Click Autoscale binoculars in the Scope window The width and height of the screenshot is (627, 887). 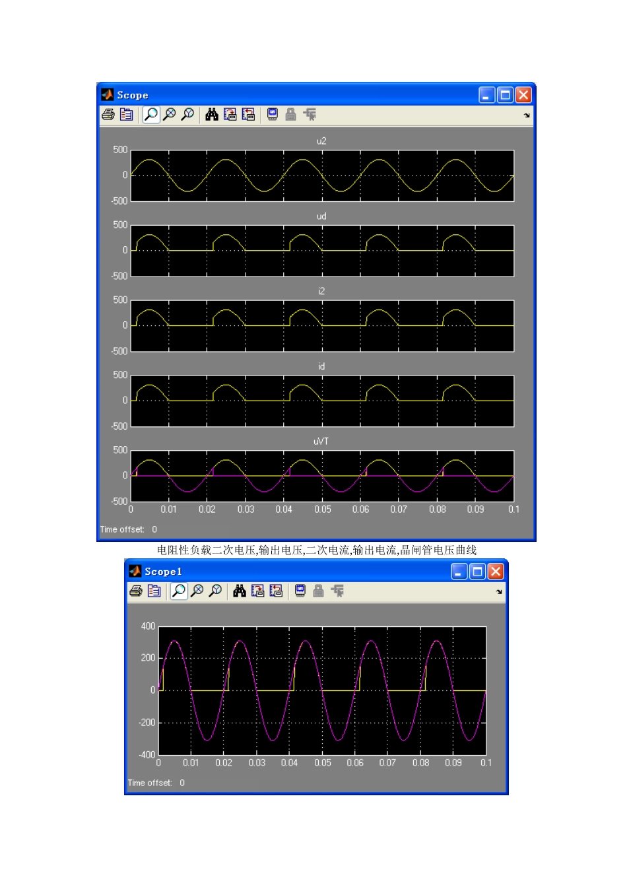point(212,115)
